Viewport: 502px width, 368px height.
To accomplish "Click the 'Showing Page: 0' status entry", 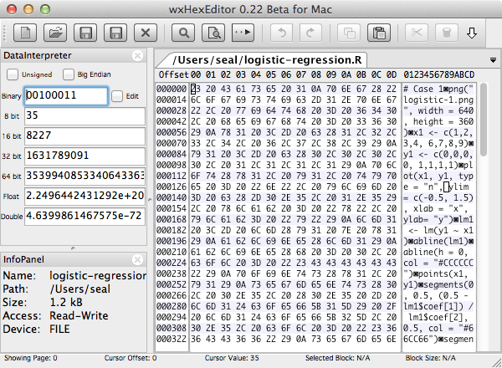I will pyautogui.click(x=31, y=358).
